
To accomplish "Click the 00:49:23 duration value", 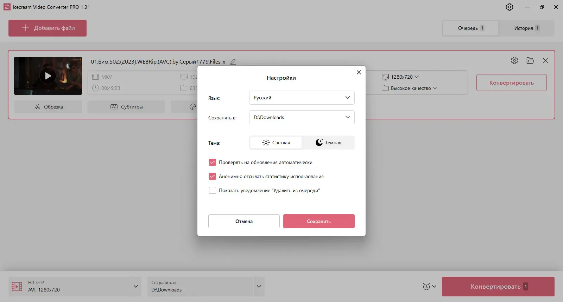I will [111, 88].
